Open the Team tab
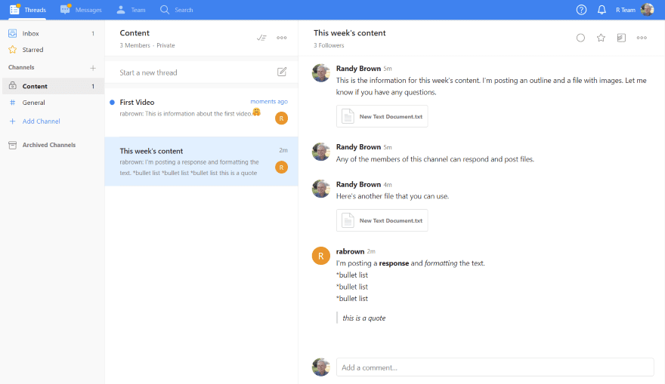This screenshot has width=665, height=384. pos(131,10)
